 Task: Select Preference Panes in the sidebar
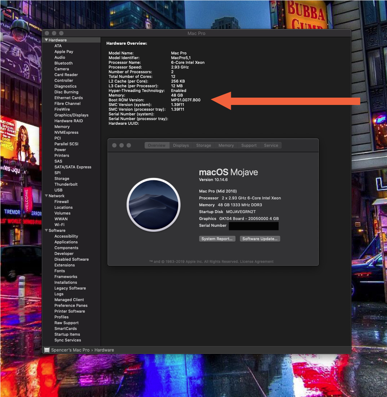(71, 306)
